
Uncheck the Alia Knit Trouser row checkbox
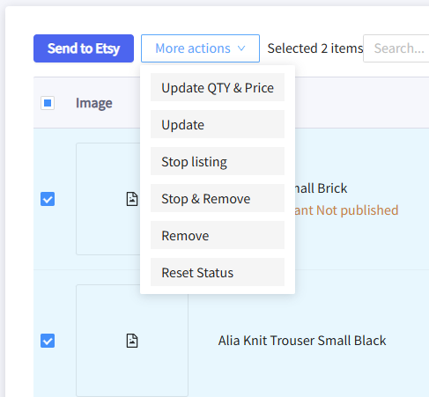coord(48,341)
